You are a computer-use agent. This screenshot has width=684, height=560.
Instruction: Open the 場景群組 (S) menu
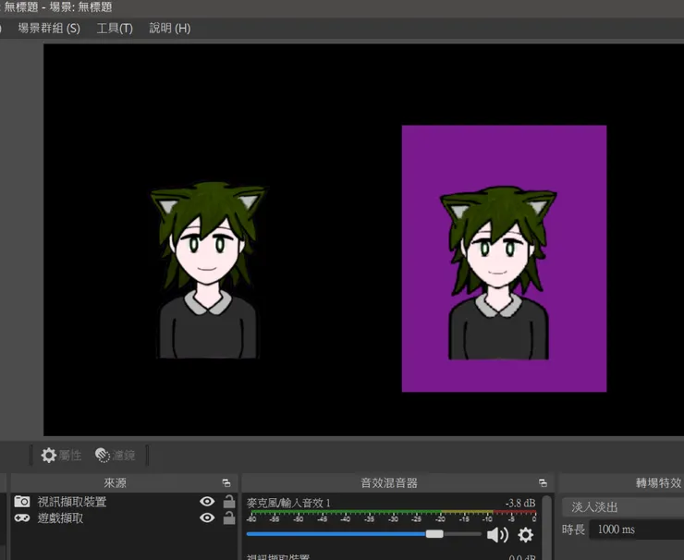49,28
